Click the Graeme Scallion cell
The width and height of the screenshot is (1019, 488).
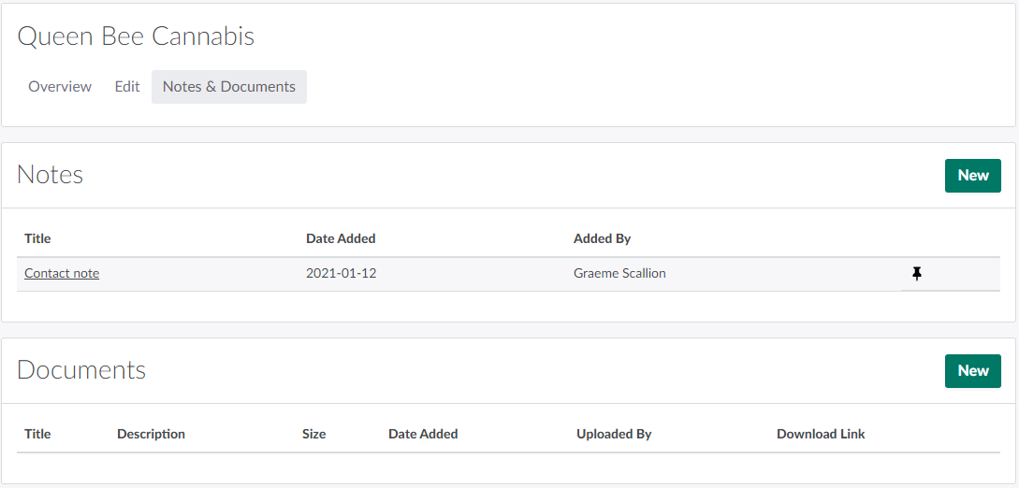tap(619, 274)
